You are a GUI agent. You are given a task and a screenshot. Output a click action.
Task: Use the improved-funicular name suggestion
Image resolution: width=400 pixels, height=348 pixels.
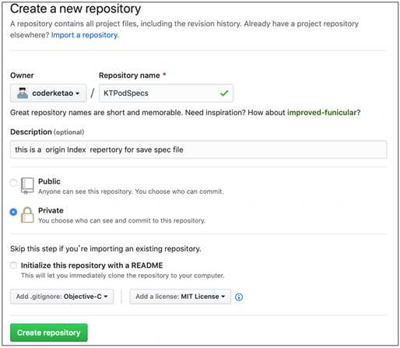tap(322, 112)
